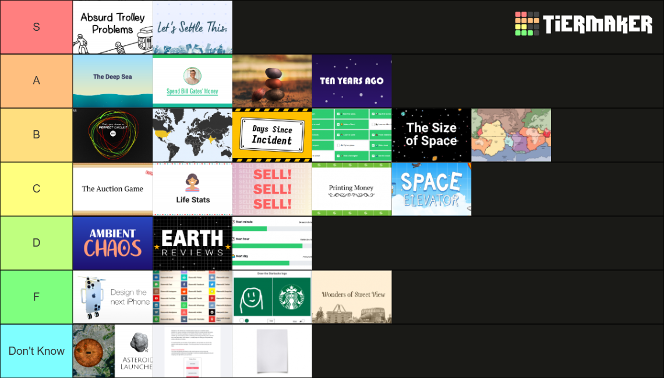
Task: Click The Deep Sea thumbnail
Action: tap(112, 81)
